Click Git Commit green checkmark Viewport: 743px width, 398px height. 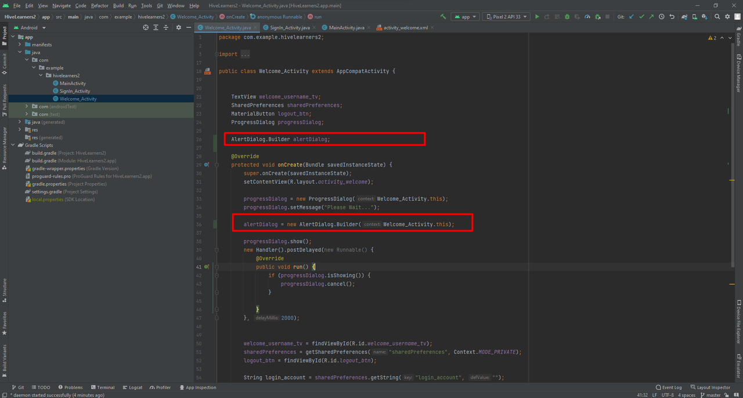tap(641, 17)
